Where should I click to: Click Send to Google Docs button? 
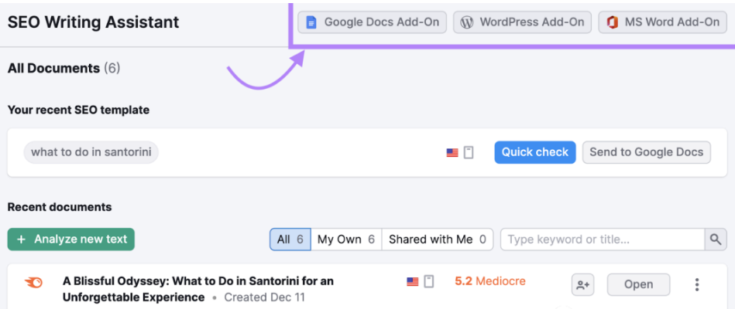pos(647,152)
